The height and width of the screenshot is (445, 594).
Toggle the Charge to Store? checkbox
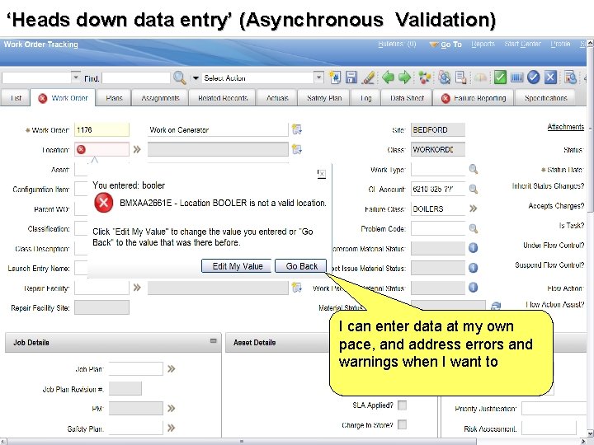point(403,424)
